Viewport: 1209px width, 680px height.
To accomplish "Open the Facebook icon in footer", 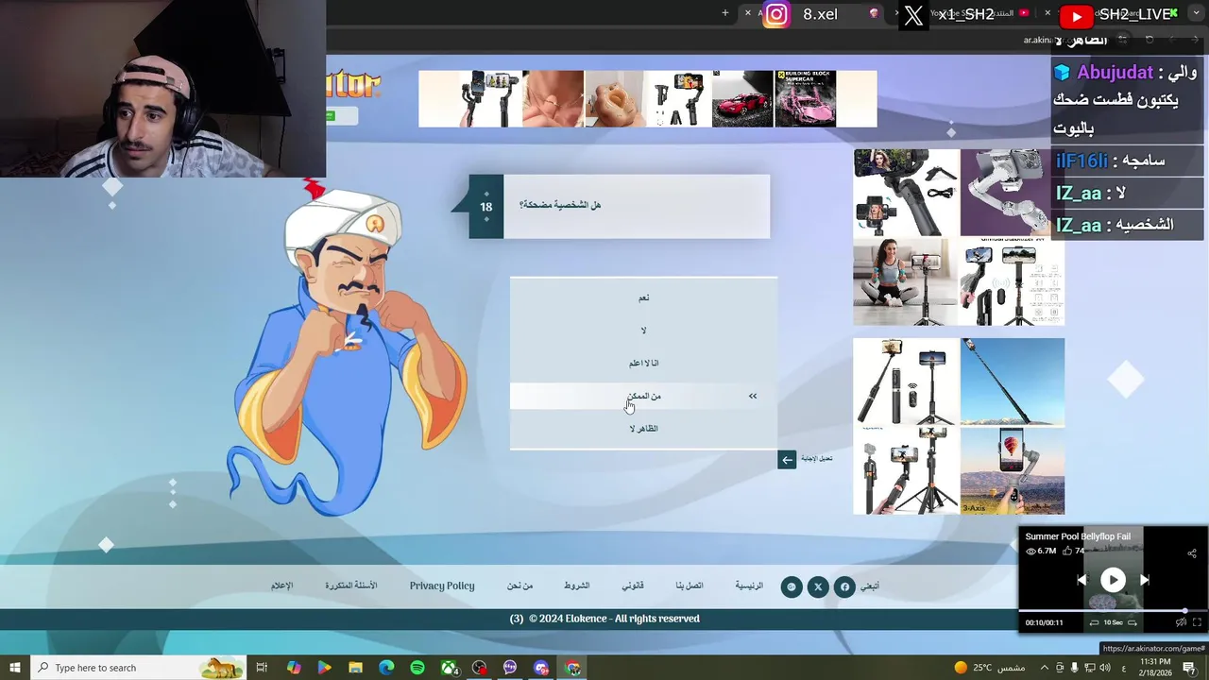I will (844, 586).
